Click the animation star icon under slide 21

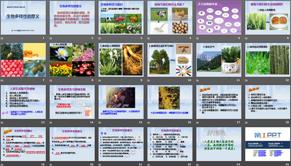point(100,165)
